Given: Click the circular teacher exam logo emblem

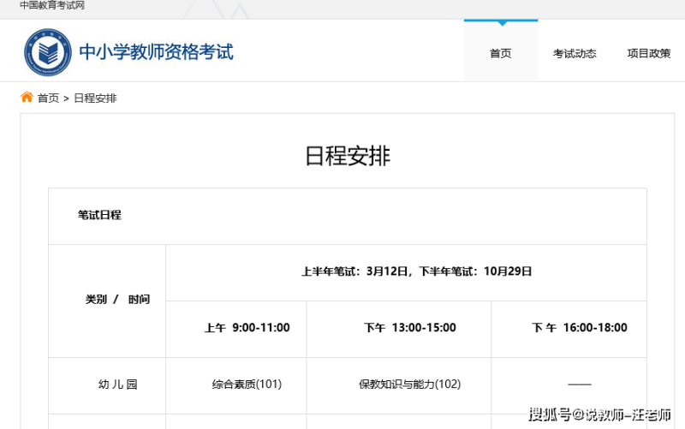Looking at the screenshot, I should (x=48, y=52).
